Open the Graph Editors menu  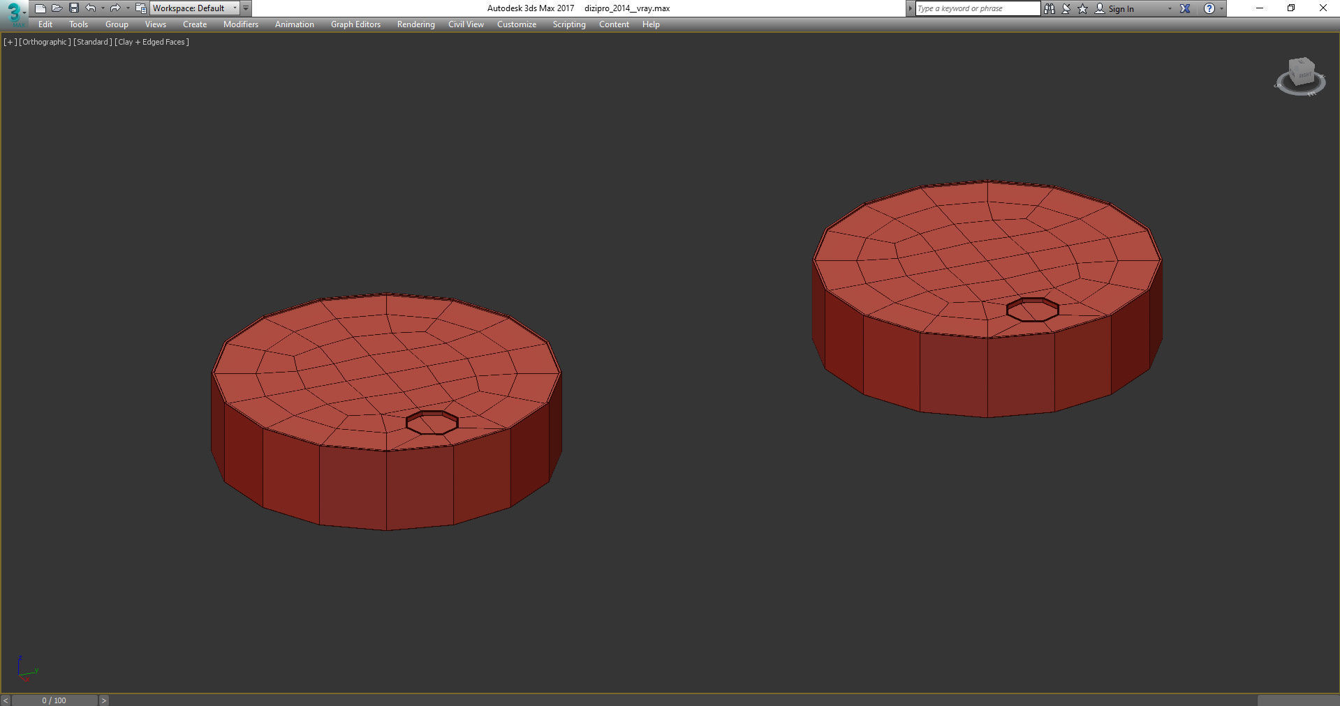coord(355,24)
